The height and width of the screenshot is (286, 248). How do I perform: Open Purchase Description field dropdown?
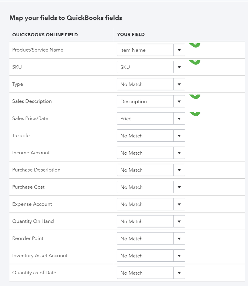tap(151, 170)
